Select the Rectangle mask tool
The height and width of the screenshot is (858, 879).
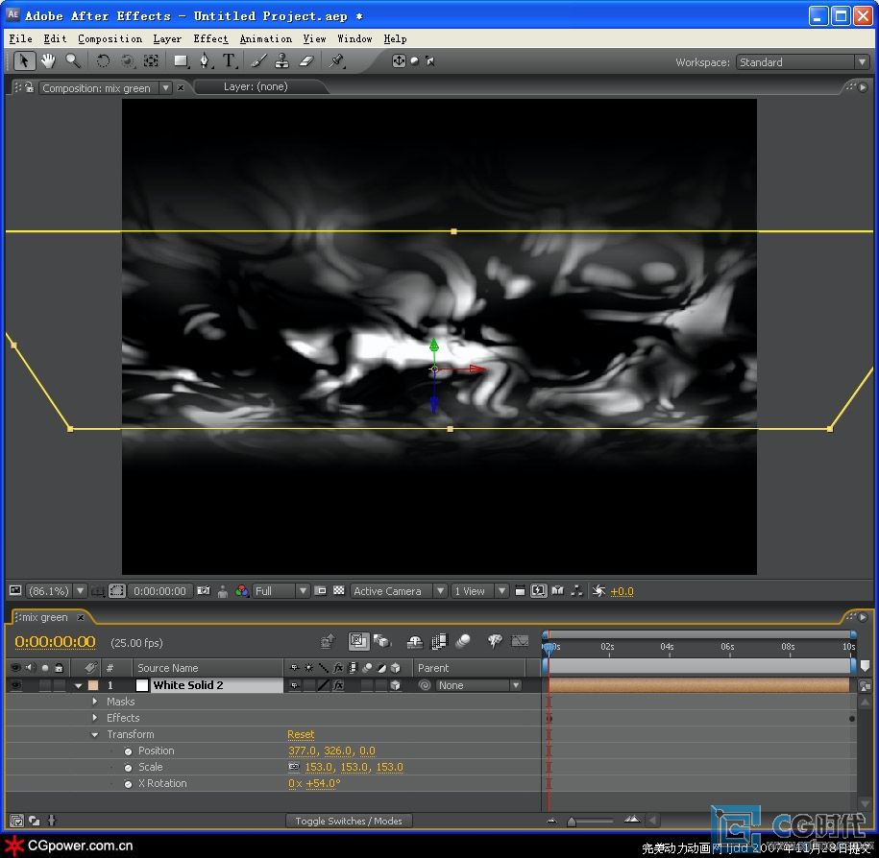[x=181, y=60]
